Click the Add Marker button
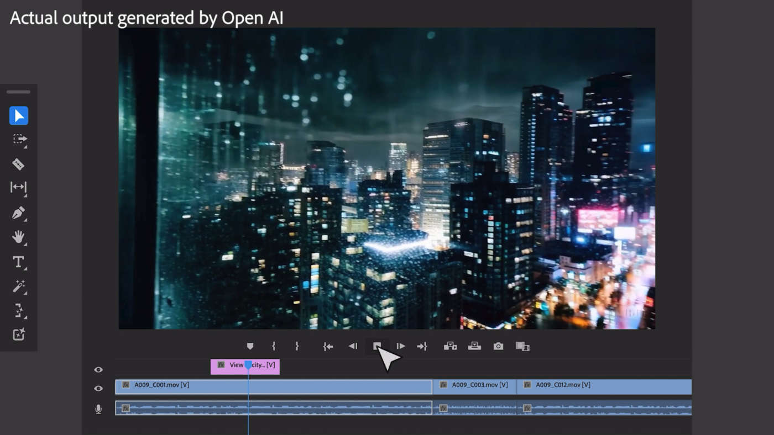The image size is (774, 435). (x=250, y=346)
